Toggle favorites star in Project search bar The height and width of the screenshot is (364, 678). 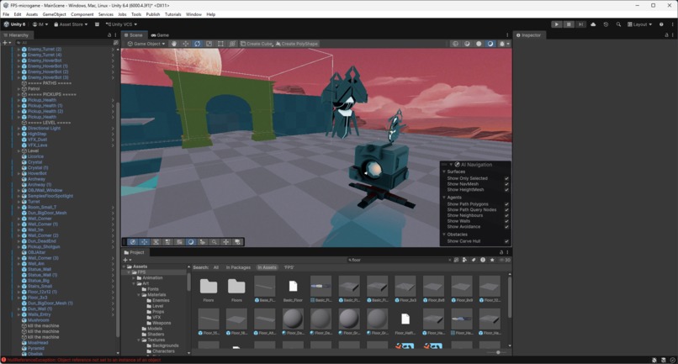[491, 260]
